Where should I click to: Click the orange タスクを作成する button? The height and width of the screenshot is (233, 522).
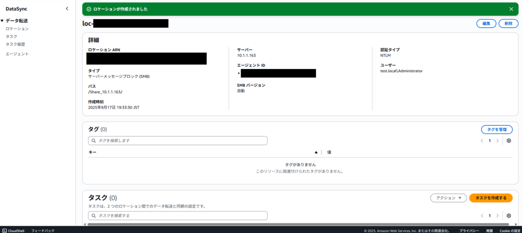(491, 198)
